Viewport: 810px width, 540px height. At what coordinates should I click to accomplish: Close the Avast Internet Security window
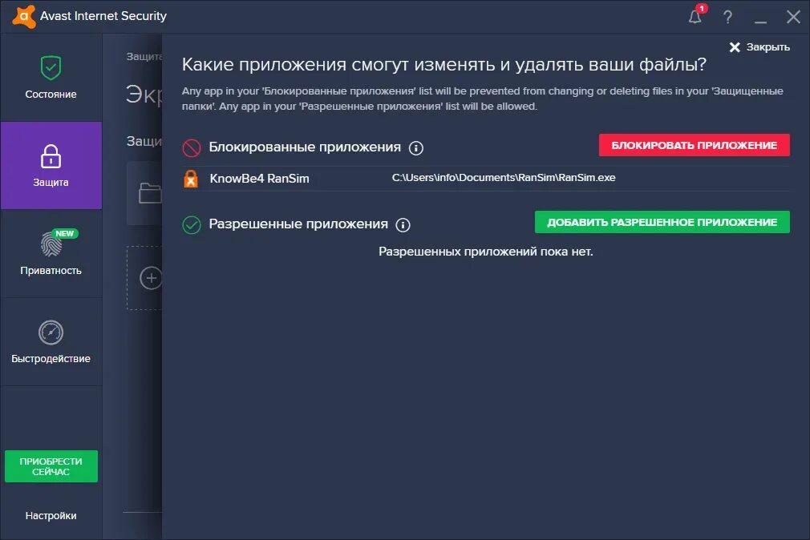click(793, 17)
